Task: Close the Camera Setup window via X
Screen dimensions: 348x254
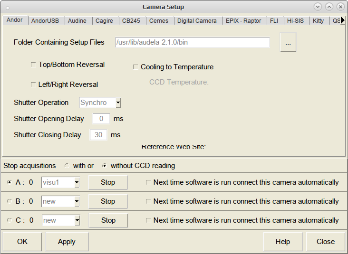Action: (340, 7)
